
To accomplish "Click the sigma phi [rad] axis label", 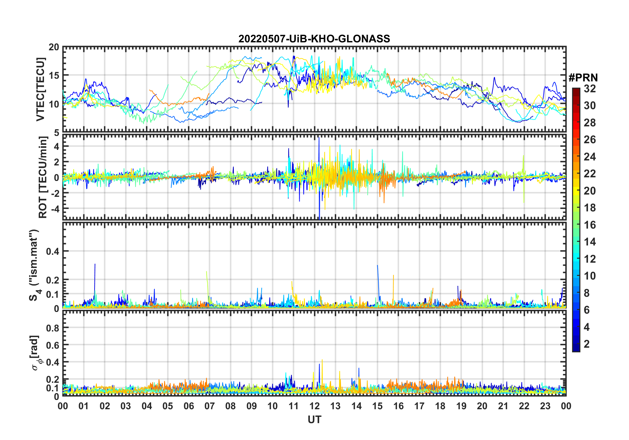I will (35, 353).
